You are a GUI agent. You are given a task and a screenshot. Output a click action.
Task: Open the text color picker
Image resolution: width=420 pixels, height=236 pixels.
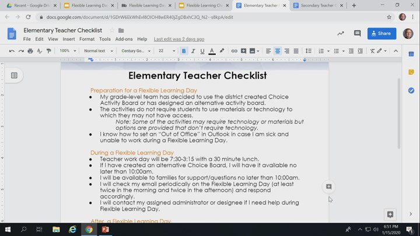pos(212,51)
